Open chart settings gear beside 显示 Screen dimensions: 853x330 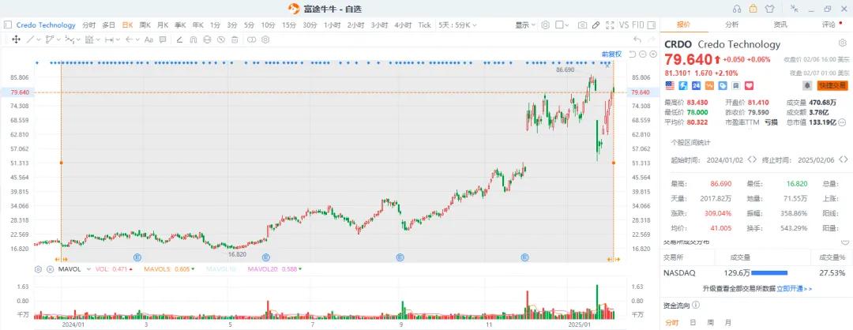(x=545, y=25)
